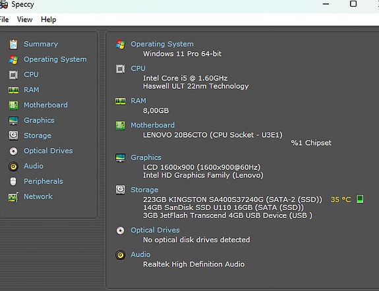This screenshot has height=291, width=379.
Task: Select Storage in the sidebar
Action: 38,136
